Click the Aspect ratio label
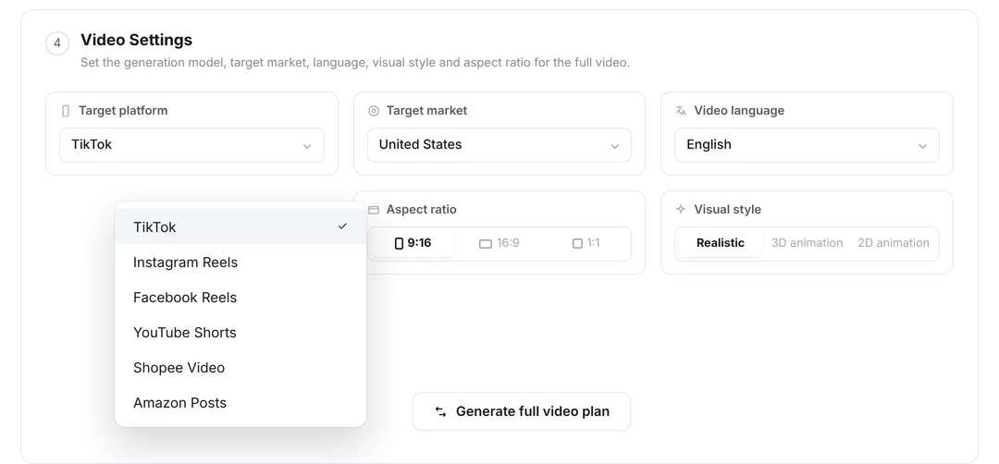Image resolution: width=999 pixels, height=464 pixels. point(421,210)
